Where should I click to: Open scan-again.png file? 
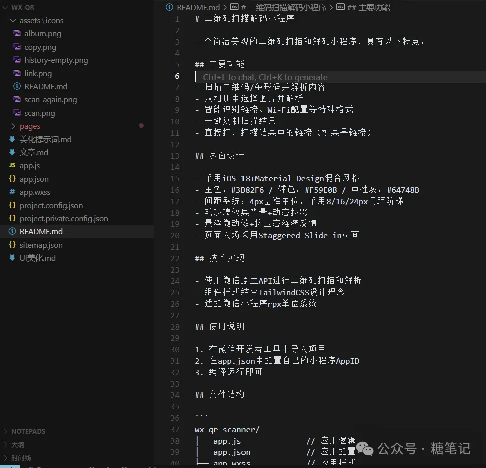pos(51,100)
